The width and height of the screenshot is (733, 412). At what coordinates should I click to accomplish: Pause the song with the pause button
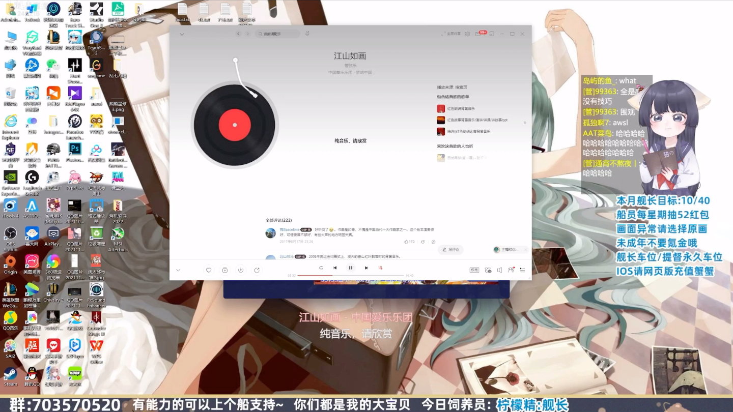(350, 268)
